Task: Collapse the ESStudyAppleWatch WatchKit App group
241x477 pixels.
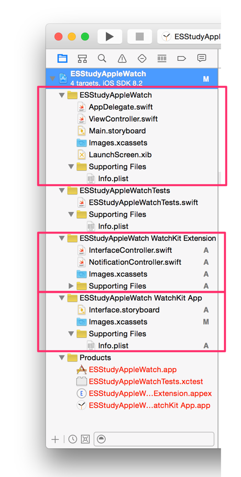Action: pos(62,298)
